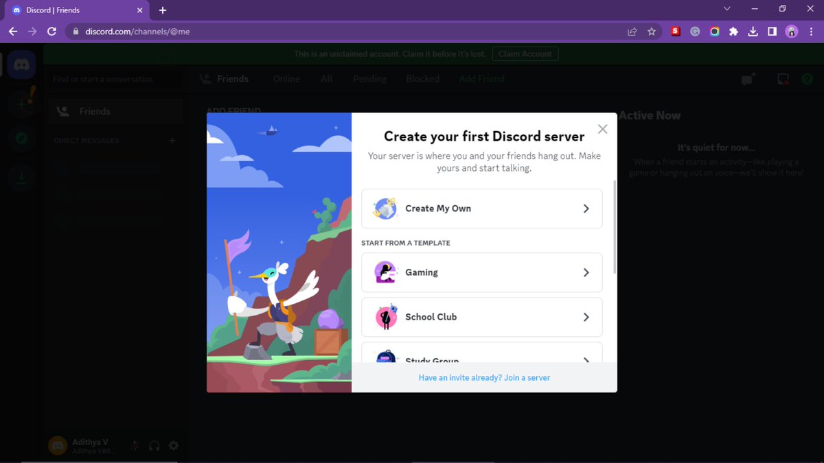Select Study Group template option
824x463 pixels.
coord(482,353)
